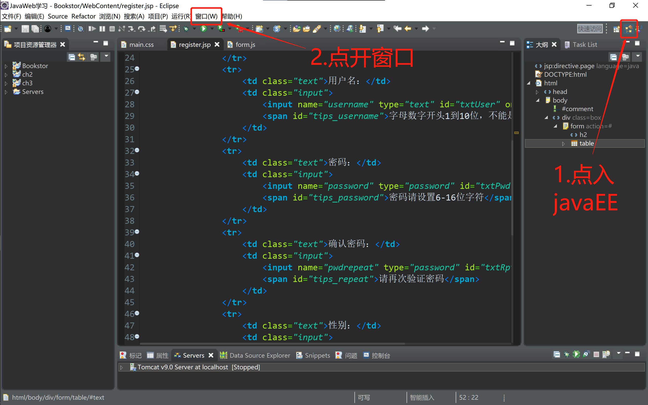Open the Search tool (flashlight icon)
648x405 pixels.
[x=319, y=29]
